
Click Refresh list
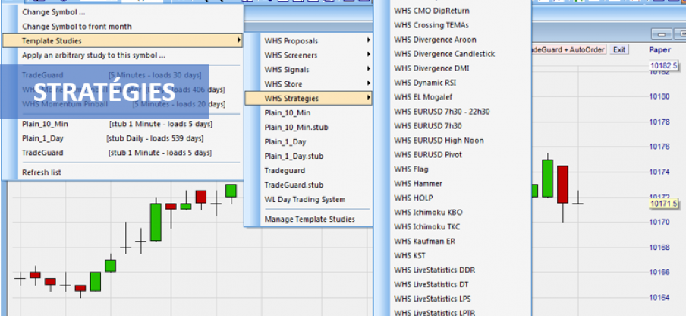pos(122,173)
